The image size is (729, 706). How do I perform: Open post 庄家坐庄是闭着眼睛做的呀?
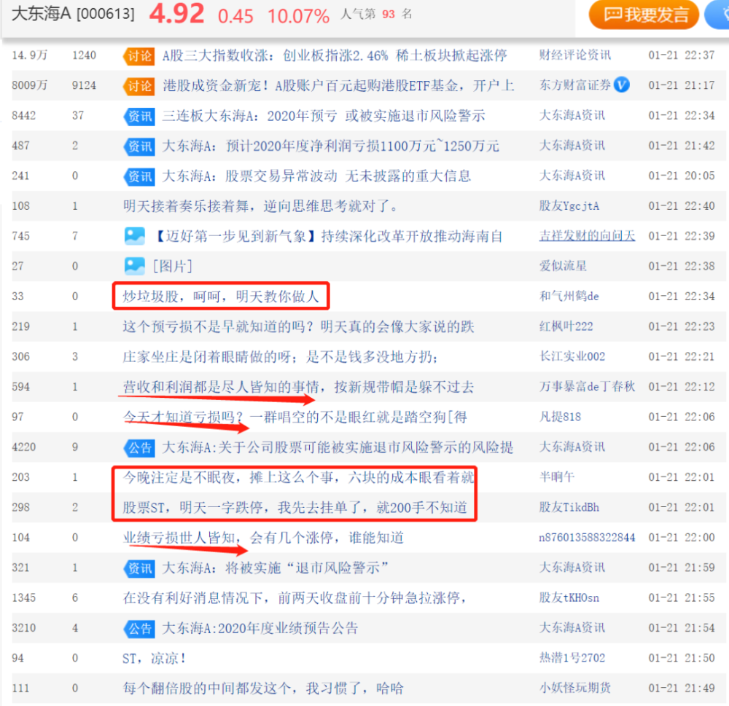pyautogui.click(x=281, y=356)
